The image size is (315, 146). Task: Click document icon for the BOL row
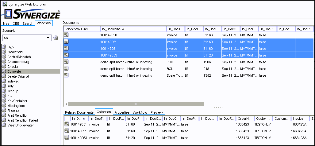click(x=66, y=68)
